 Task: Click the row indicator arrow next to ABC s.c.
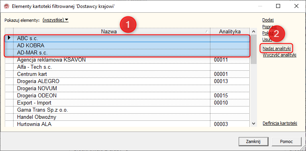click(x=9, y=38)
